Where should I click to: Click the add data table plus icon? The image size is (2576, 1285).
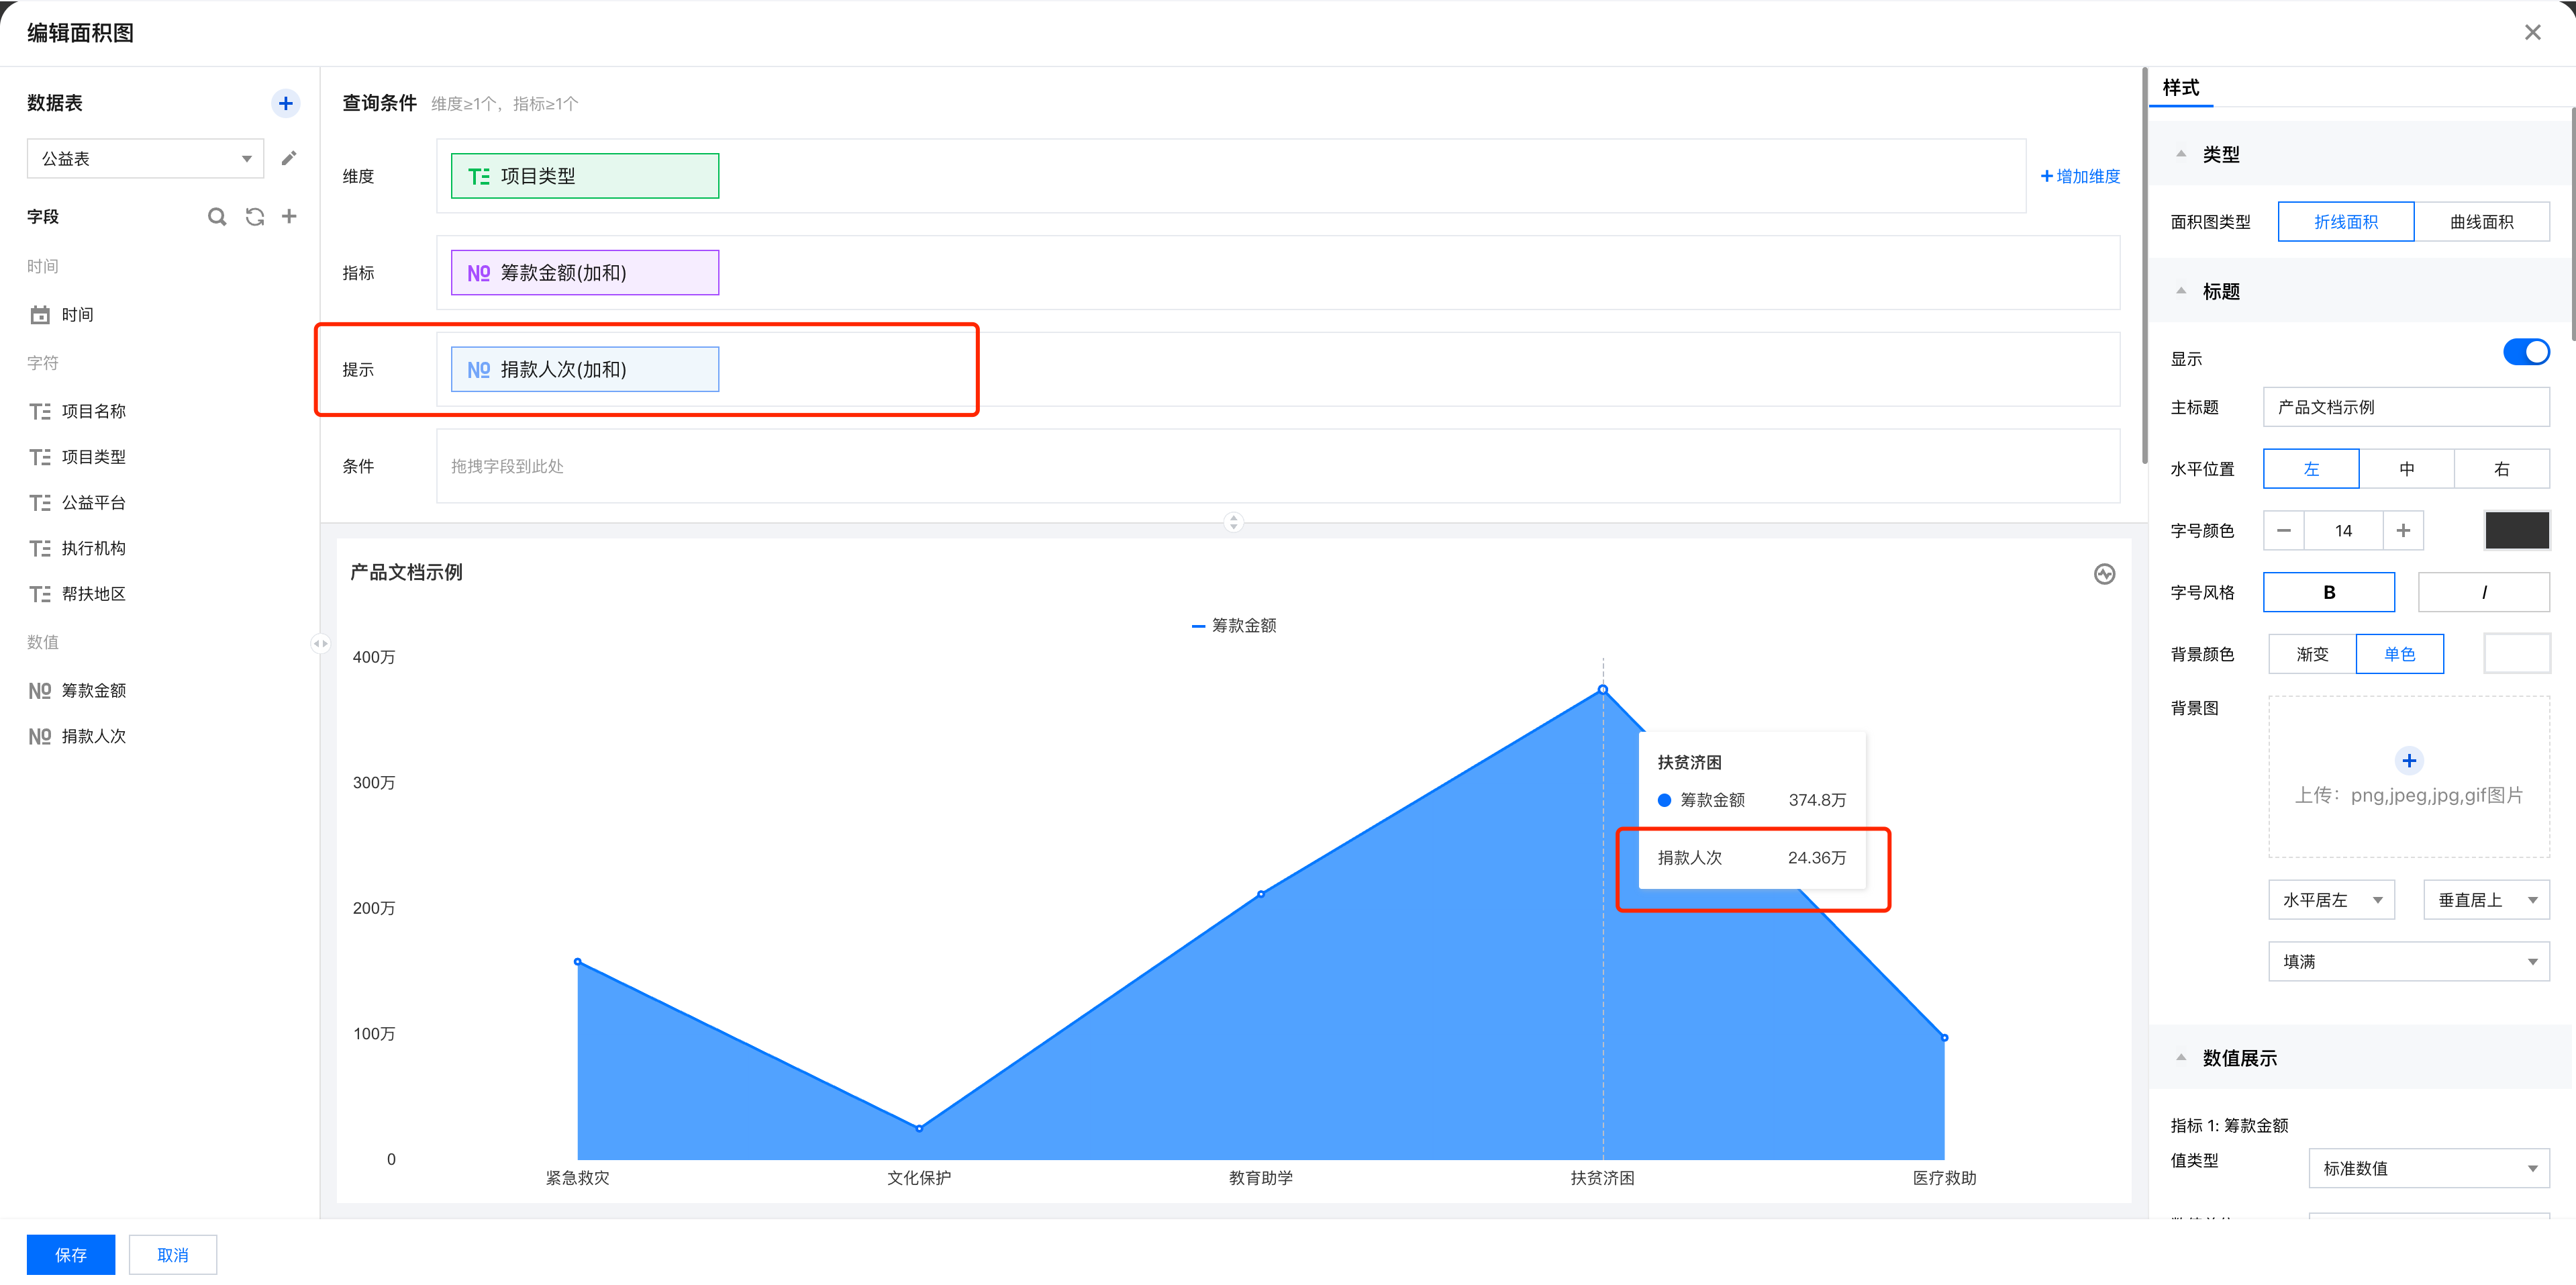coord(285,103)
